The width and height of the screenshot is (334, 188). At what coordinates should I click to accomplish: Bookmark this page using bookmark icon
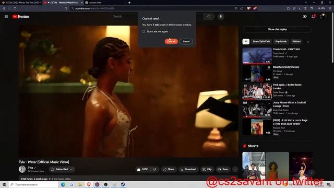coord(66,8)
